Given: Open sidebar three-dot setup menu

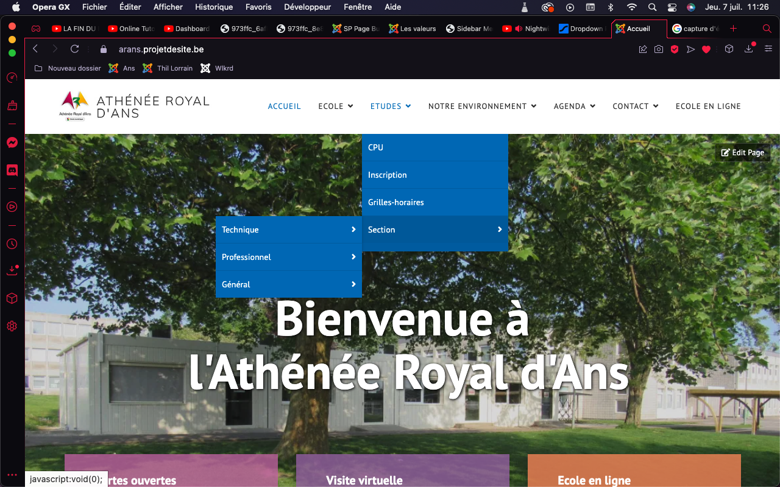Looking at the screenshot, I should (x=12, y=475).
